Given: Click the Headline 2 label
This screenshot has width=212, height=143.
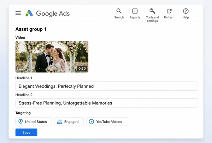Looking at the screenshot, I should point(24,95).
